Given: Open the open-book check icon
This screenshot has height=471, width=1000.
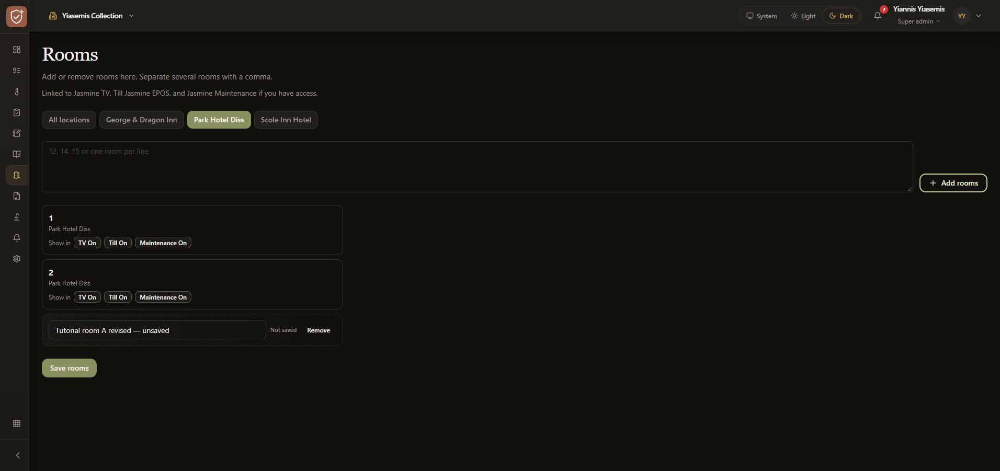Looking at the screenshot, I should 17,154.
